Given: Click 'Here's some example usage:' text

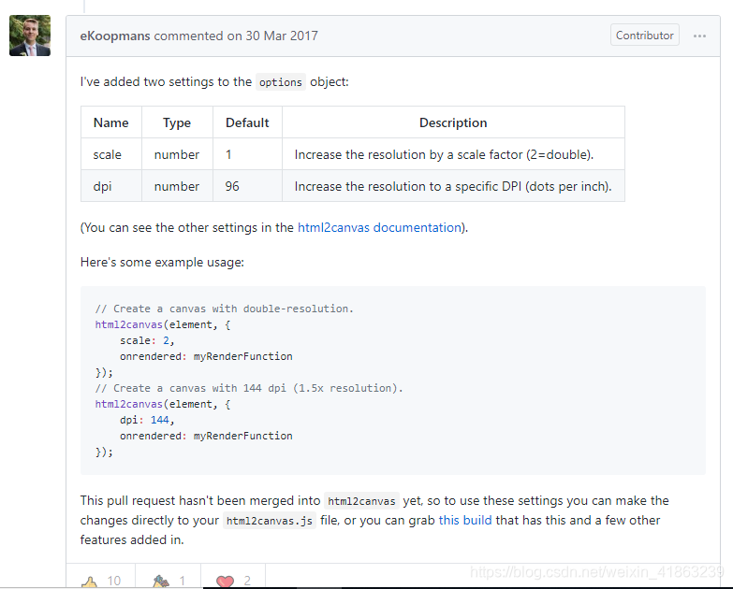Looking at the screenshot, I should pyautogui.click(x=162, y=262).
